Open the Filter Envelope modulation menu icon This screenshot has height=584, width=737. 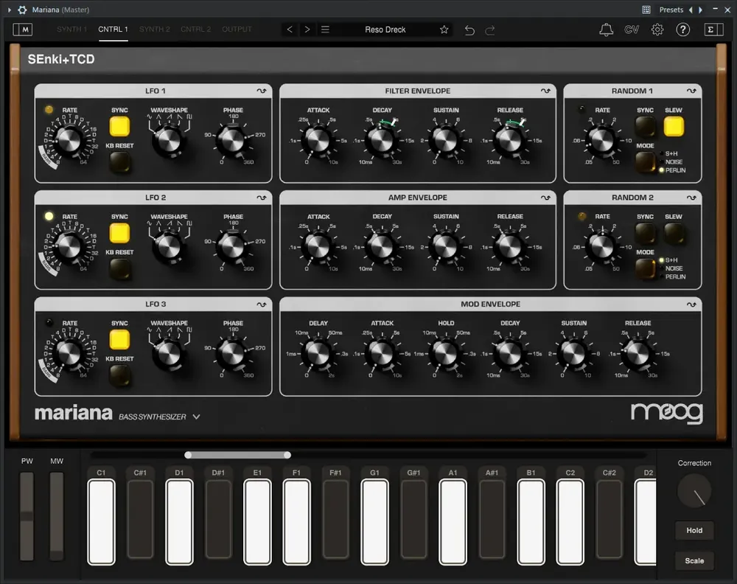[x=545, y=91]
